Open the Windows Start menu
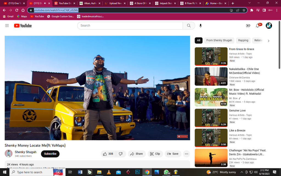This screenshot has height=176, width=281. [4, 172]
